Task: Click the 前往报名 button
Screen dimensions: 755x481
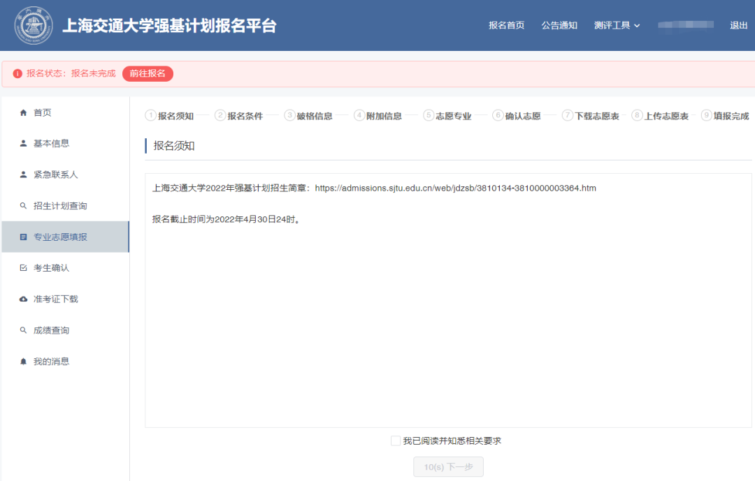Action: click(x=148, y=73)
